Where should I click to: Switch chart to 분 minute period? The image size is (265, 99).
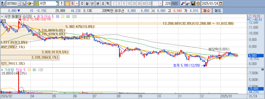[x=98, y=3]
